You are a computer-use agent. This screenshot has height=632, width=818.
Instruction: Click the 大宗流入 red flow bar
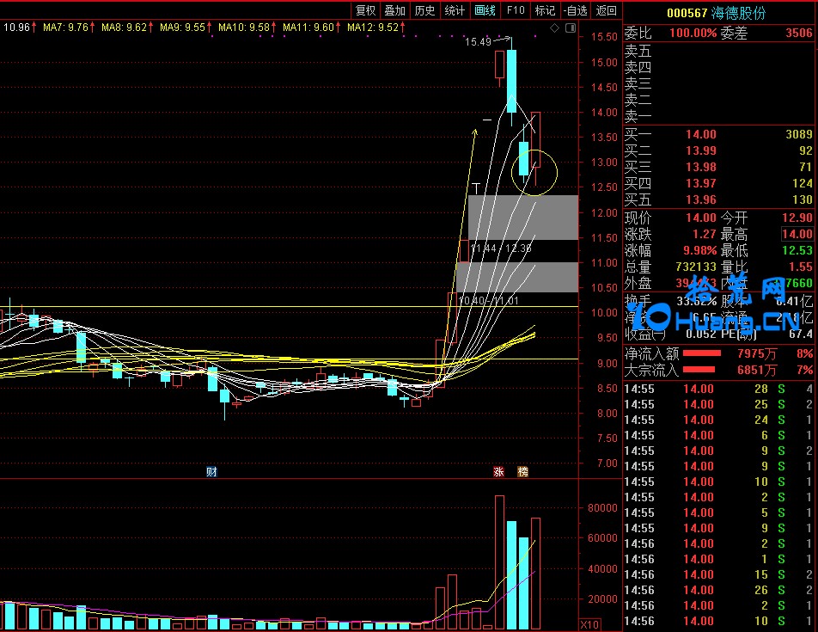pos(699,370)
